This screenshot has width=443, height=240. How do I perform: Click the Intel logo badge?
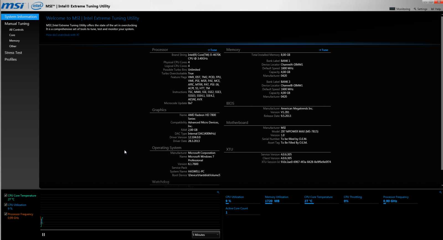37,6
